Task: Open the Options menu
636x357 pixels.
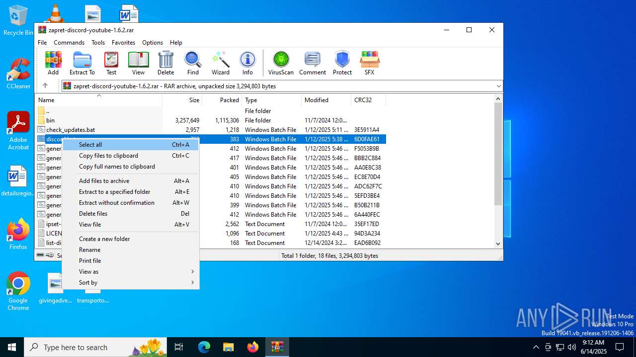Action: 153,43
